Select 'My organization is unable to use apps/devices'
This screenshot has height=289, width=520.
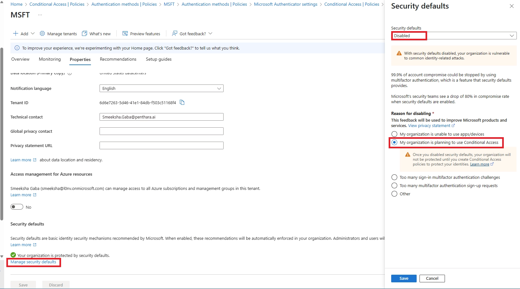tap(394, 134)
